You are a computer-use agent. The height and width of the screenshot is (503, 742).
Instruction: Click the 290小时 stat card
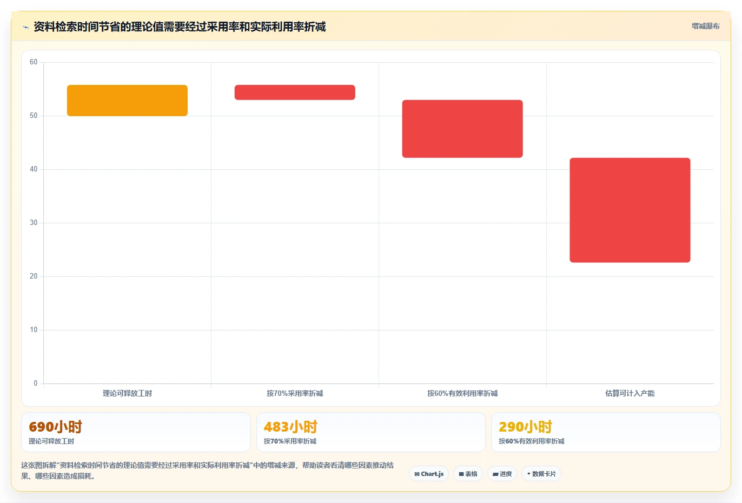606,432
